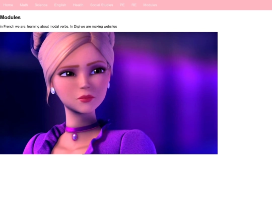The height and width of the screenshot is (204, 272).
Task: Open the Health page link
Action: pos(78,5)
